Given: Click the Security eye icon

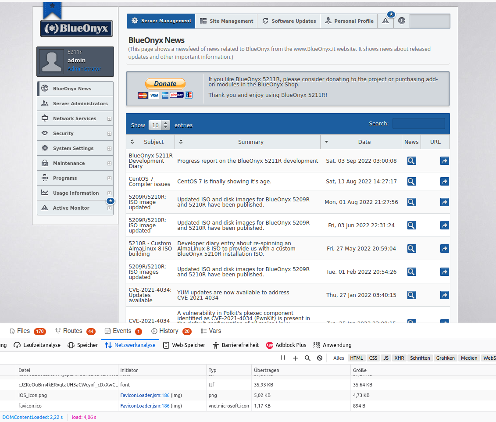Looking at the screenshot, I should pyautogui.click(x=45, y=133).
